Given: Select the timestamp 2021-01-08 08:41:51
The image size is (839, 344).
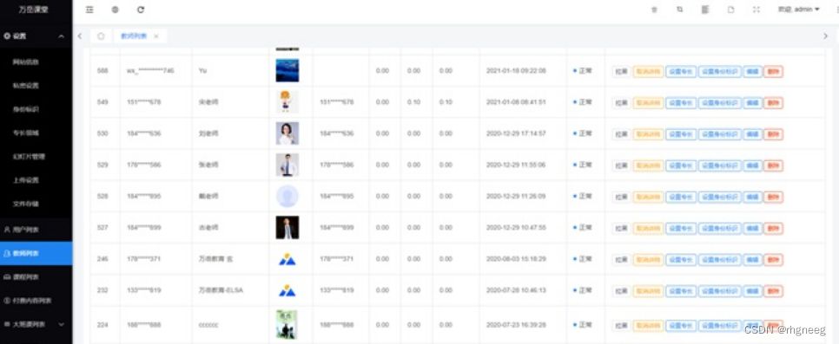Looking at the screenshot, I should point(516,101).
